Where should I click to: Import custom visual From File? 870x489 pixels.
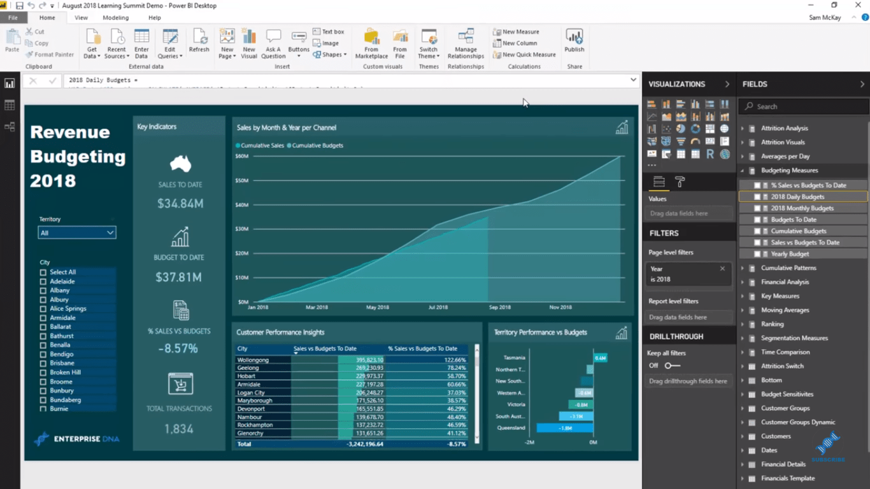pyautogui.click(x=400, y=44)
